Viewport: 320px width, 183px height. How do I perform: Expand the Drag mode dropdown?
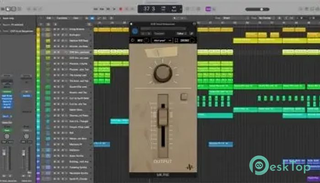tap(267, 18)
